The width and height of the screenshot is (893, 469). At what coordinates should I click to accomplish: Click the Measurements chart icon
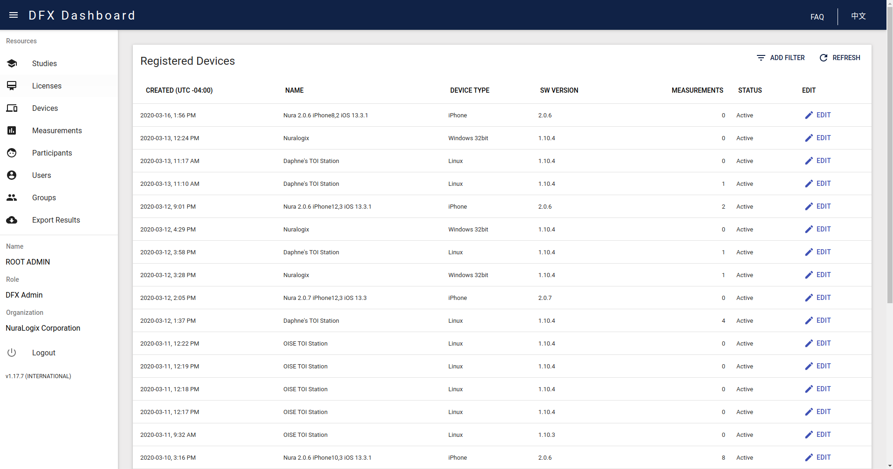pyautogui.click(x=12, y=130)
